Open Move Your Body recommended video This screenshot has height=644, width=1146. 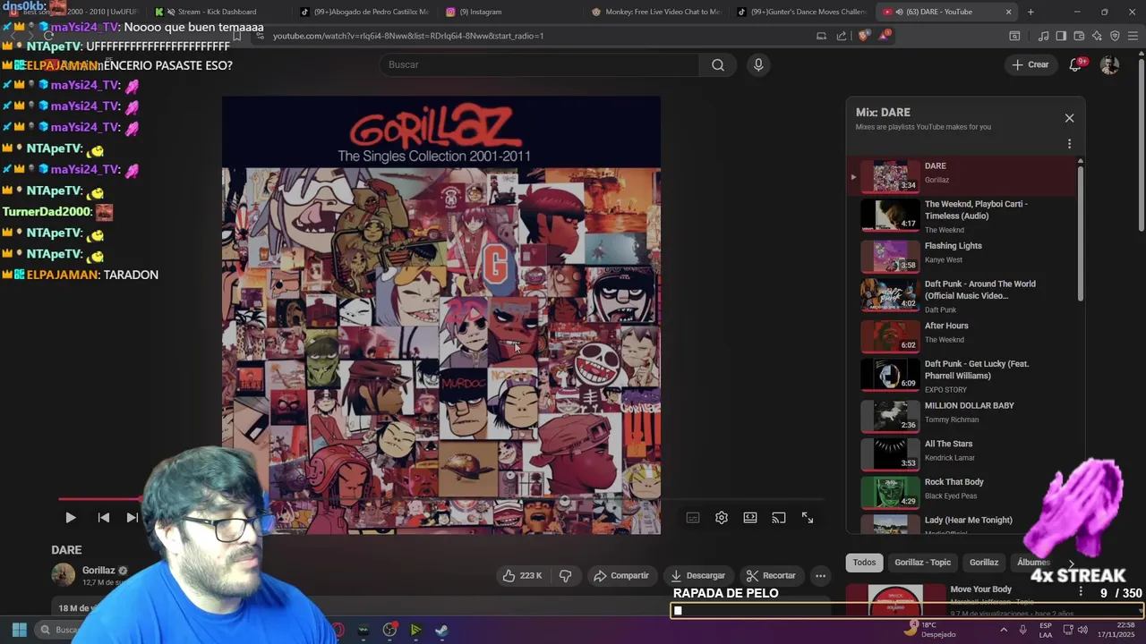coord(980,589)
